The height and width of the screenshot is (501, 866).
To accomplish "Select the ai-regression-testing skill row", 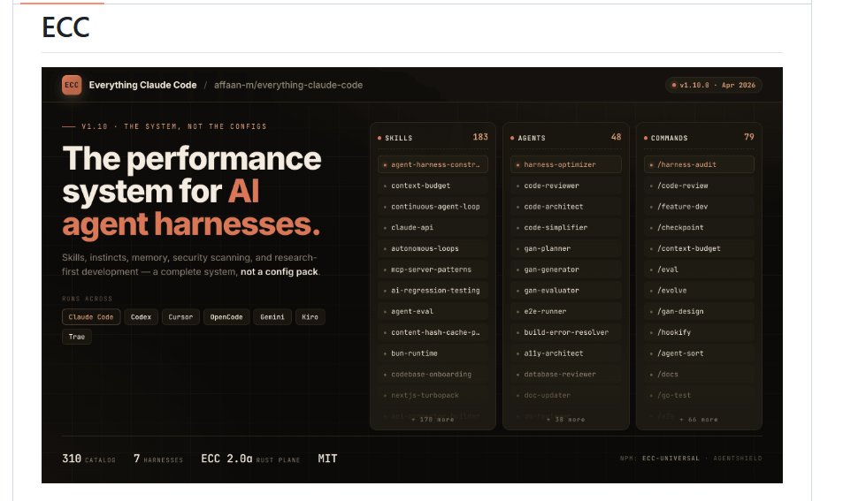I will [x=433, y=290].
